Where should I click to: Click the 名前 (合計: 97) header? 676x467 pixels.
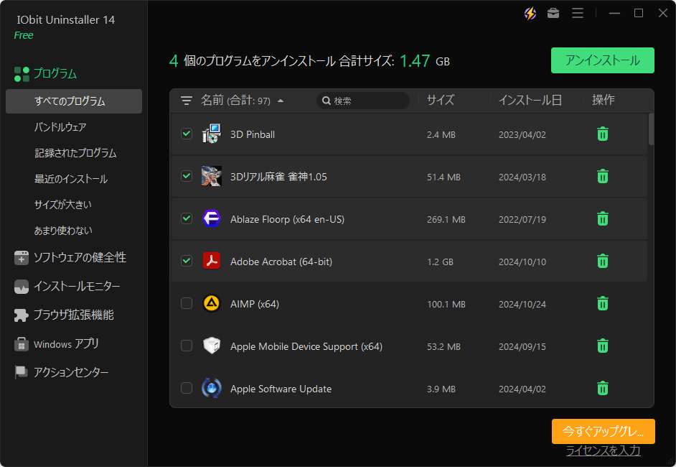(235, 101)
